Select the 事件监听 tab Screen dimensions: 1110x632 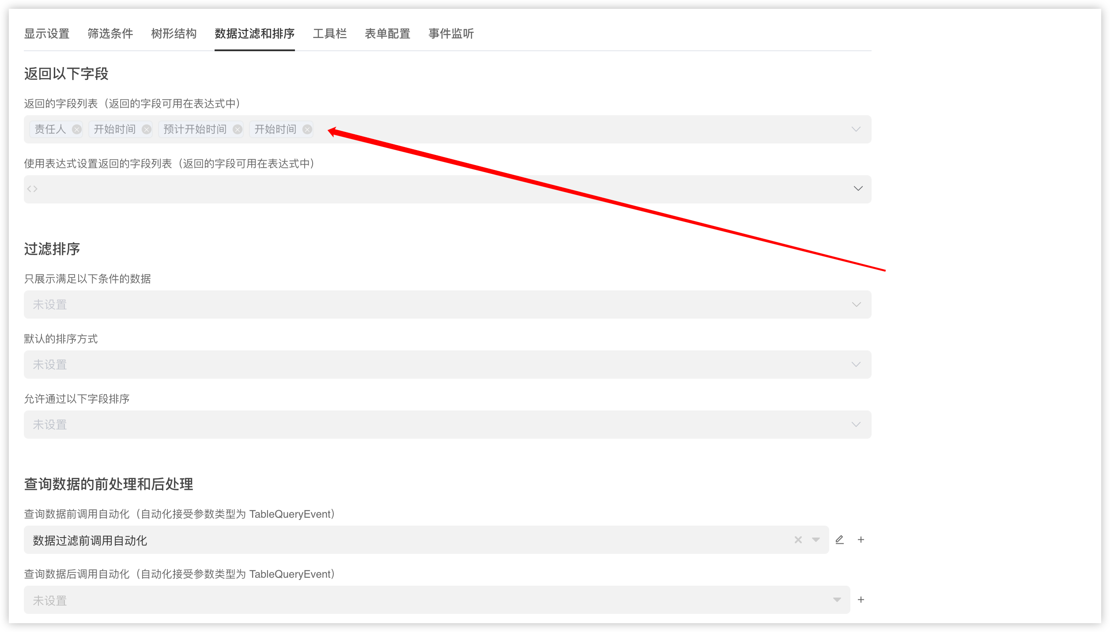[450, 34]
